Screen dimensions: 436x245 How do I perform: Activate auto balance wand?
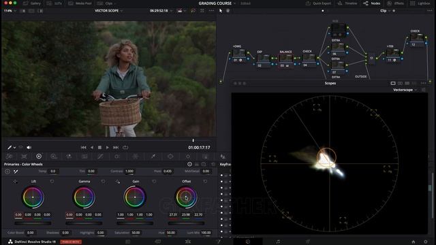[x=16, y=171]
